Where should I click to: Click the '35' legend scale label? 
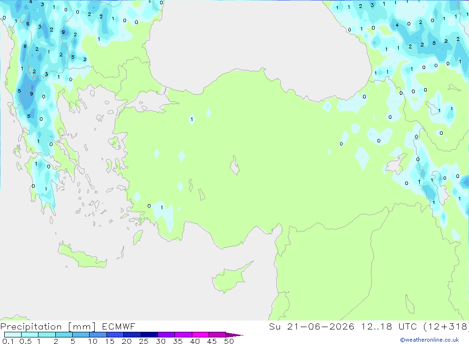(x=178, y=341)
